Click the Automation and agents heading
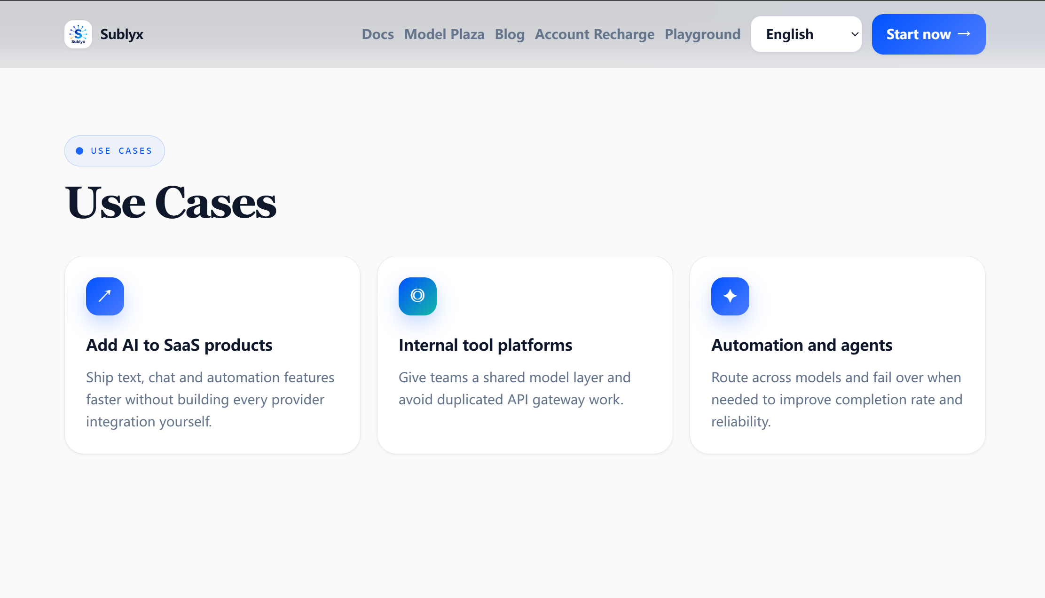Image resolution: width=1045 pixels, height=598 pixels. click(x=801, y=345)
